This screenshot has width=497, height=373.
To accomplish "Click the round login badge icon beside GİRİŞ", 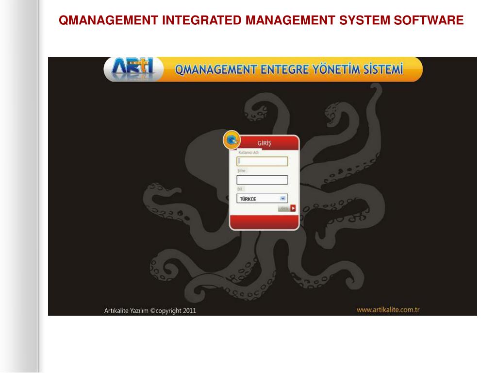I will coord(232,139).
